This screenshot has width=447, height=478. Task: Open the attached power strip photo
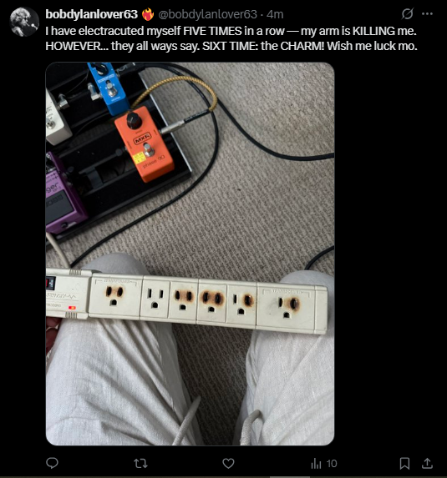190,254
